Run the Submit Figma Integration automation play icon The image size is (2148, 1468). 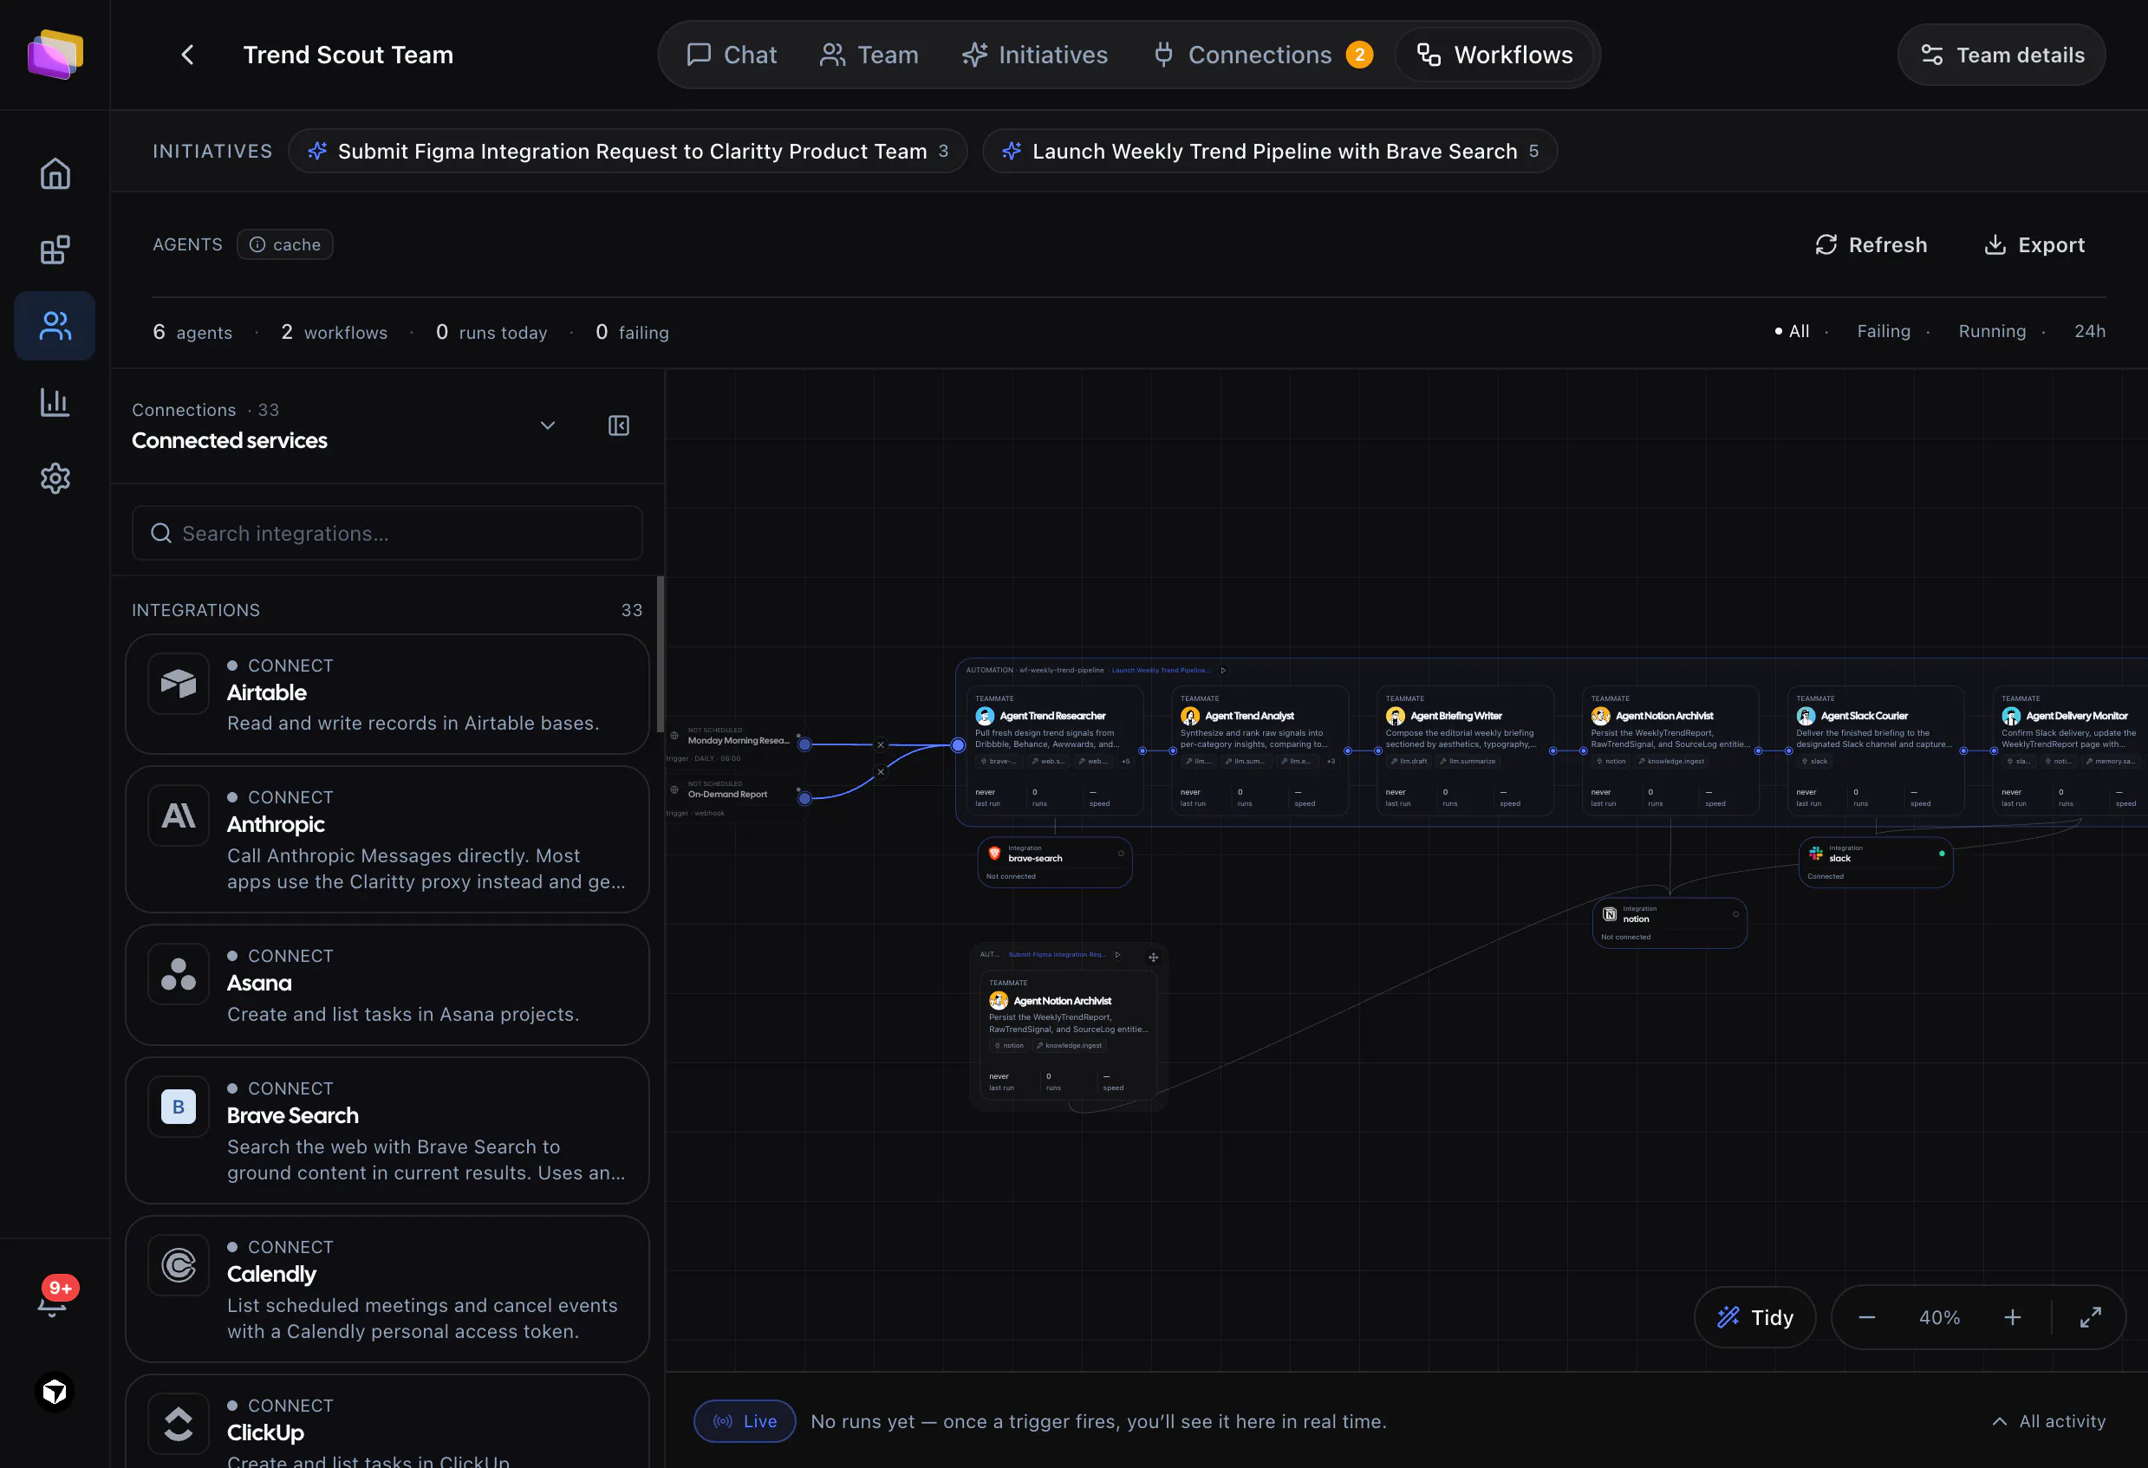[1117, 954]
